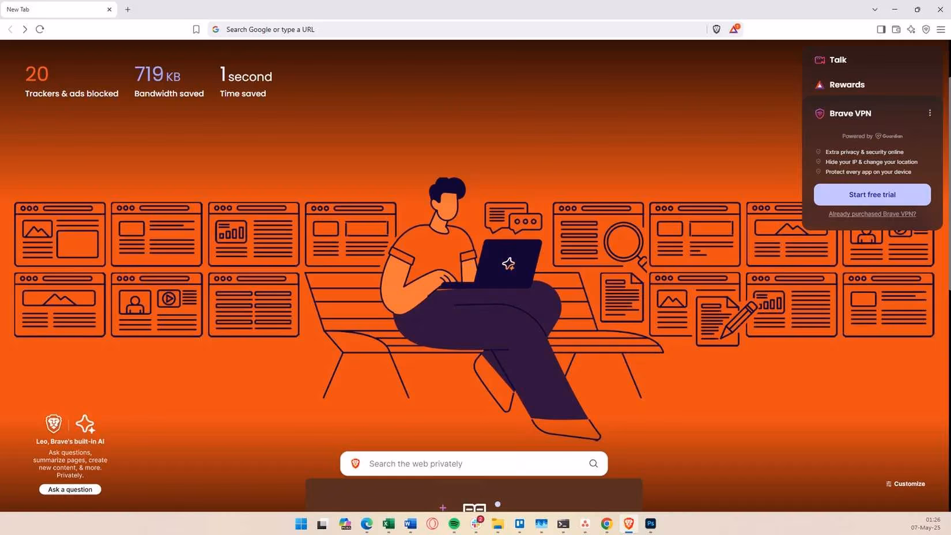The image size is (951, 535).
Task: Open a new tab with plus button
Action: pos(127,9)
